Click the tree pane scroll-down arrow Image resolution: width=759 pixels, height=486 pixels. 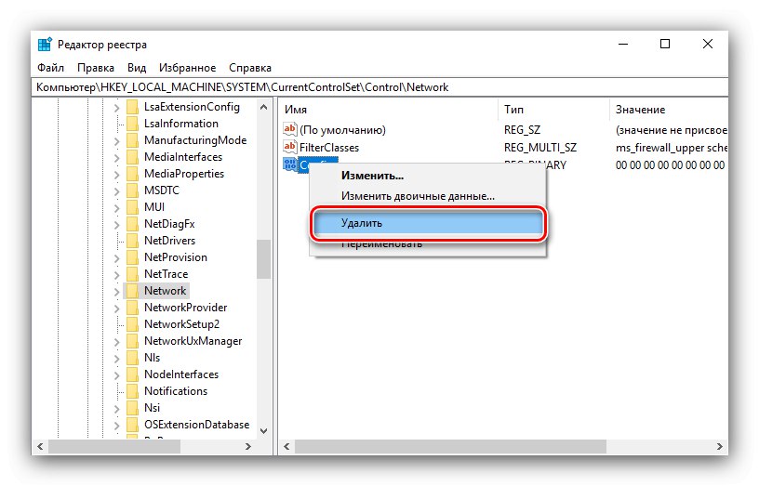pos(264,430)
